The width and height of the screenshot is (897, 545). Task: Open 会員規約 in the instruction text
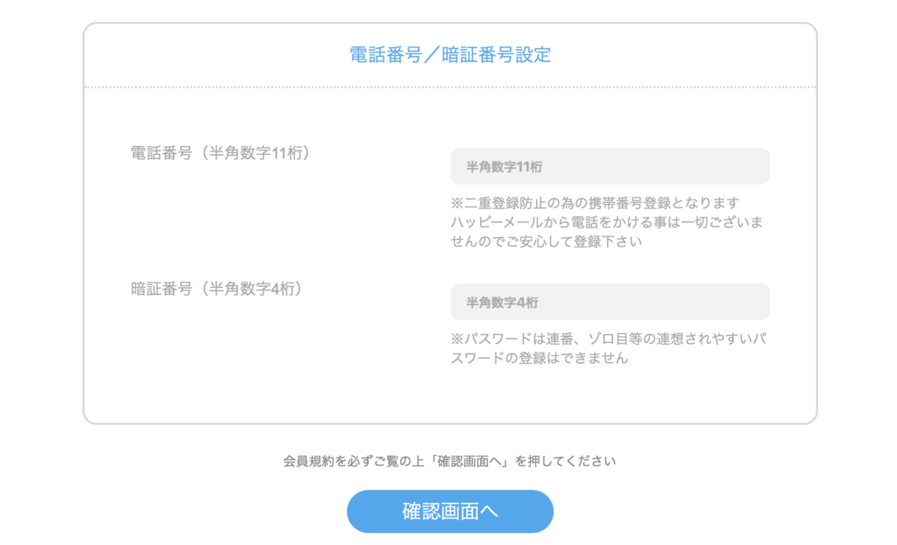tap(304, 461)
